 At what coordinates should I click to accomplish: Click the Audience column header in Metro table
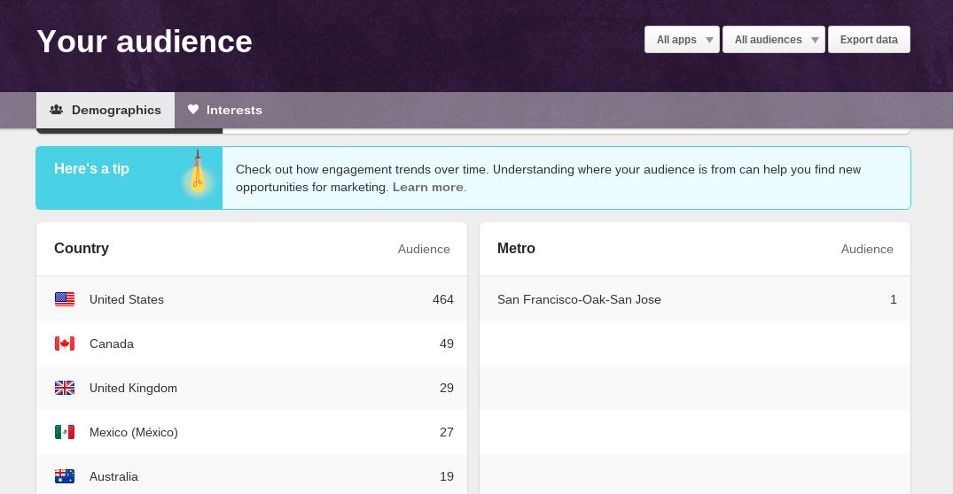pyautogui.click(x=867, y=249)
